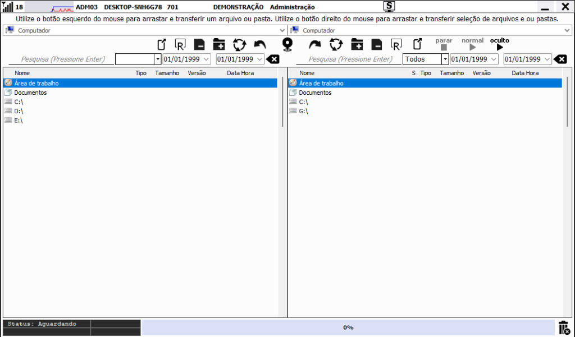
Task: Click the 0% transfer progress bar
Action: 348,327
